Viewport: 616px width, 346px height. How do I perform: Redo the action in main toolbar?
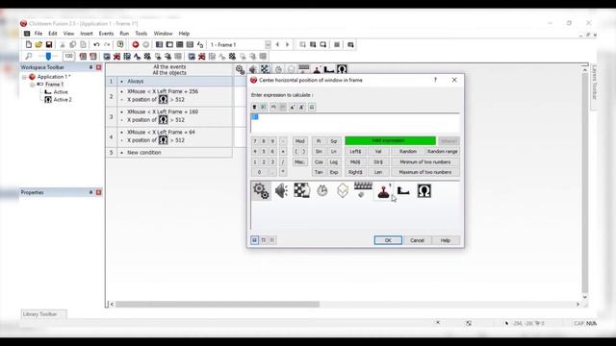pyautogui.click(x=107, y=45)
